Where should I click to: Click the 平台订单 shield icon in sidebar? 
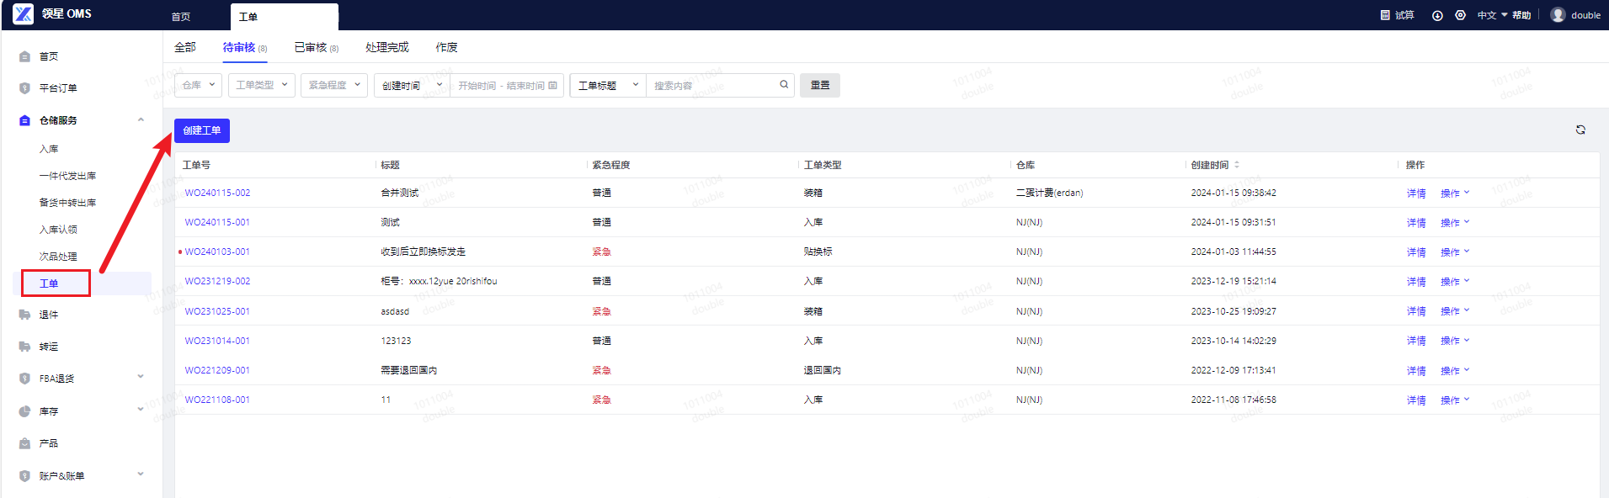click(x=24, y=88)
